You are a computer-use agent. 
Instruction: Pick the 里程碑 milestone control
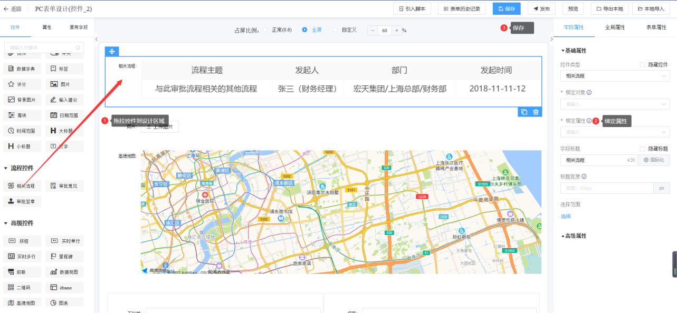pos(64,257)
